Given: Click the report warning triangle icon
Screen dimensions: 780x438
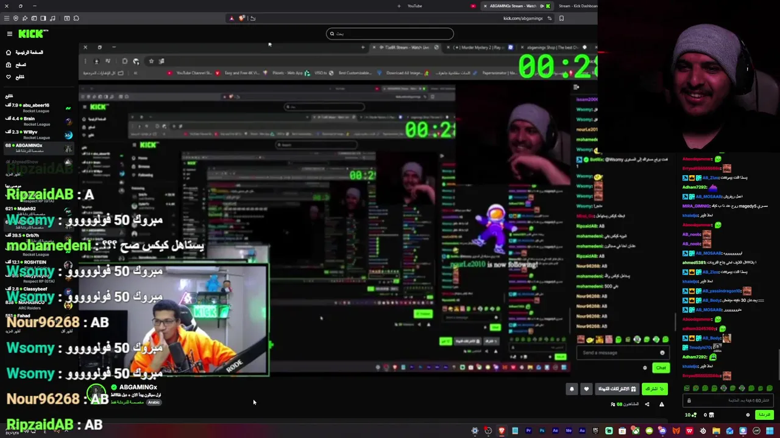Looking at the screenshot, I should [662, 404].
